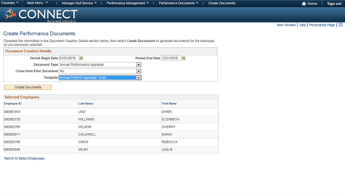The width and height of the screenshot is (345, 194).
Task: Expand the Template dropdown
Action: (139, 78)
